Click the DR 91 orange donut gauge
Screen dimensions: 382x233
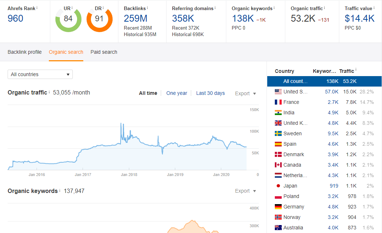pos(99,19)
